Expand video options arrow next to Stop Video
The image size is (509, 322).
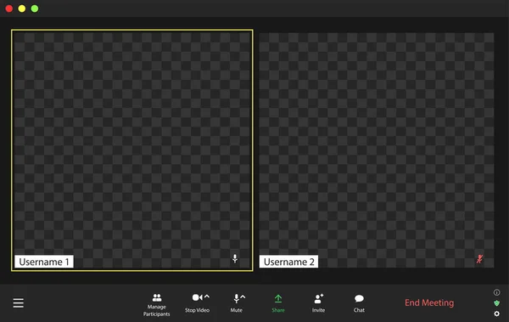tap(207, 297)
